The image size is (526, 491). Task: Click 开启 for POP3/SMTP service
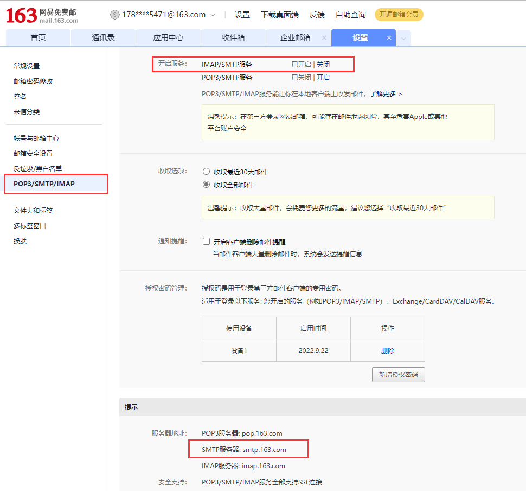pyautogui.click(x=323, y=77)
